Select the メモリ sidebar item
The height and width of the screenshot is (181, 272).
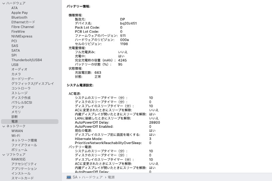16,112
